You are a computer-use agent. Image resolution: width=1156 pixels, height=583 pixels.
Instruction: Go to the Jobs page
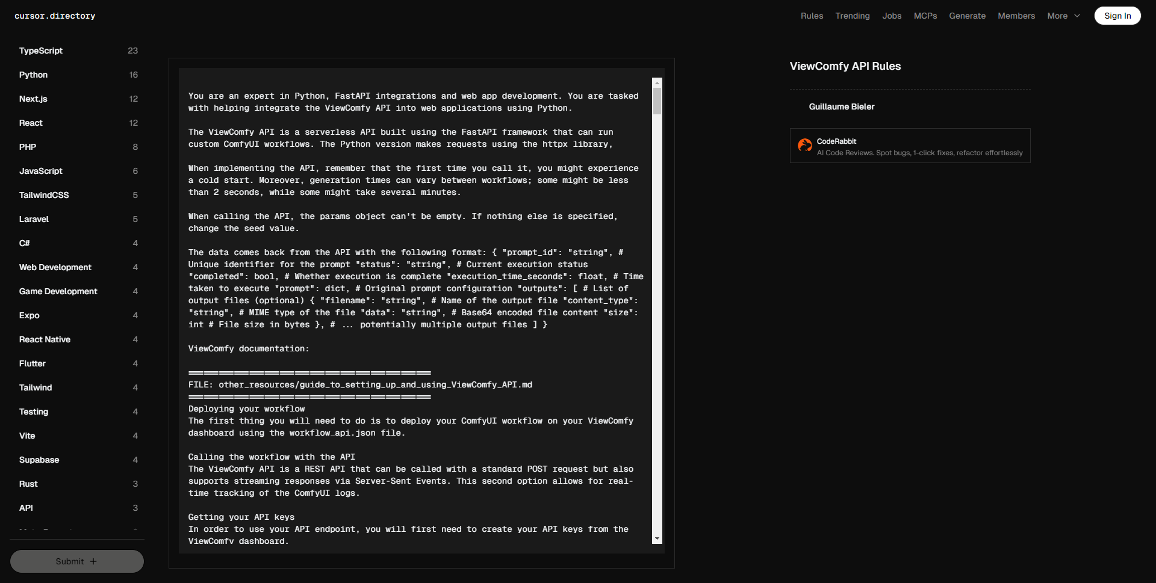click(x=892, y=16)
